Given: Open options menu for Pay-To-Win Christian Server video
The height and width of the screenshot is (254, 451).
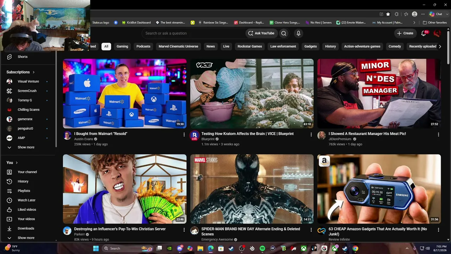Looking at the screenshot, I should pyautogui.click(x=184, y=230).
